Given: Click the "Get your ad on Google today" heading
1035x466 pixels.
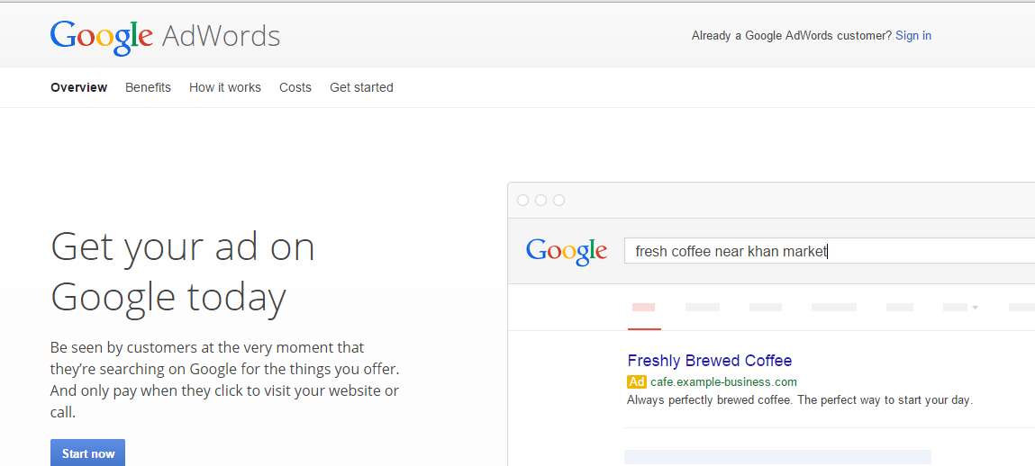Looking at the screenshot, I should tap(183, 271).
